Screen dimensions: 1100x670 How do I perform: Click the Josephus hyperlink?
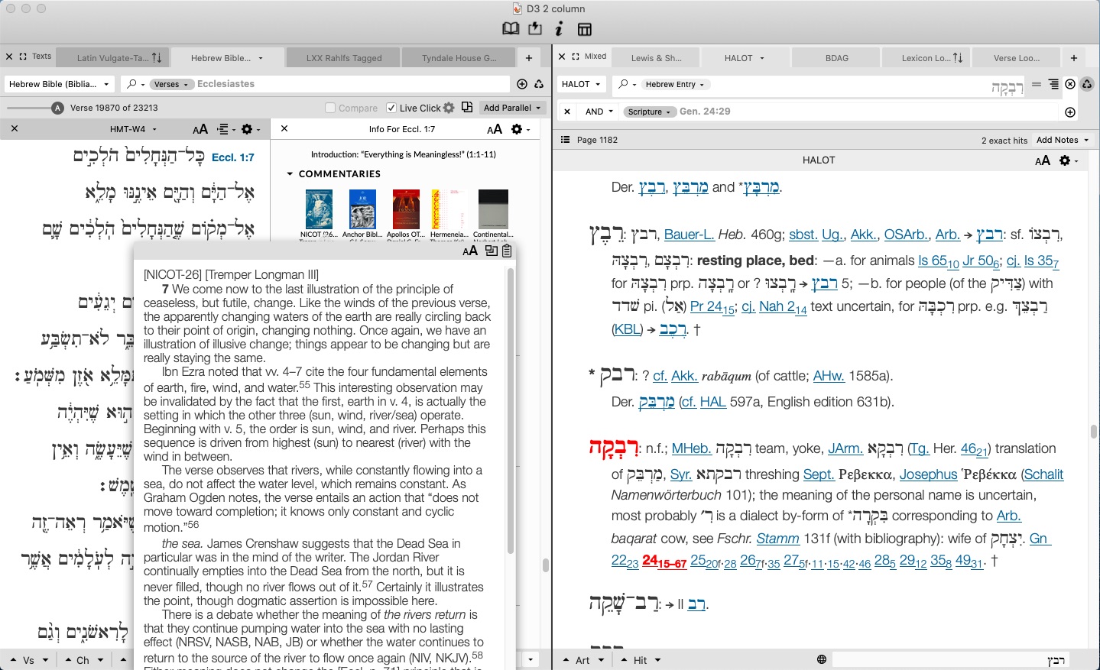click(x=928, y=474)
